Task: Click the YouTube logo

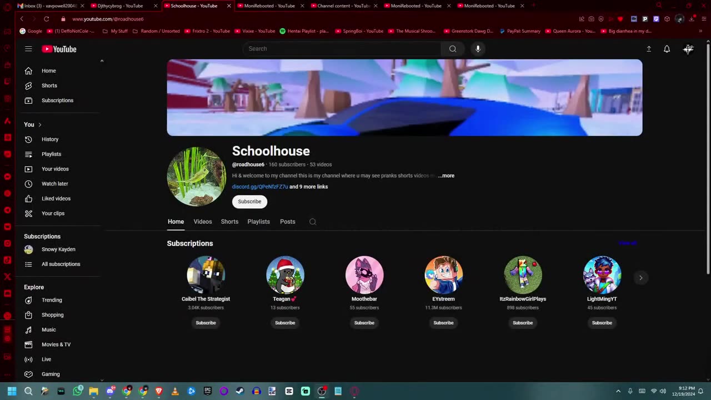Action: (x=59, y=49)
